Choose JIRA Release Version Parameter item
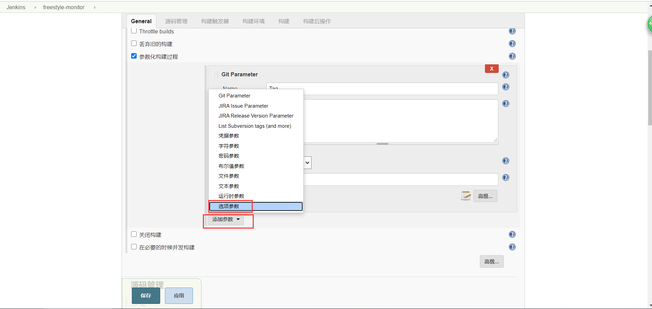Image resolution: width=652 pixels, height=309 pixels. point(256,116)
